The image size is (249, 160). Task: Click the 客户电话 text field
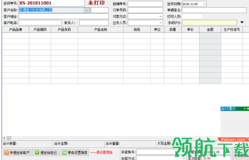[x=40, y=23]
